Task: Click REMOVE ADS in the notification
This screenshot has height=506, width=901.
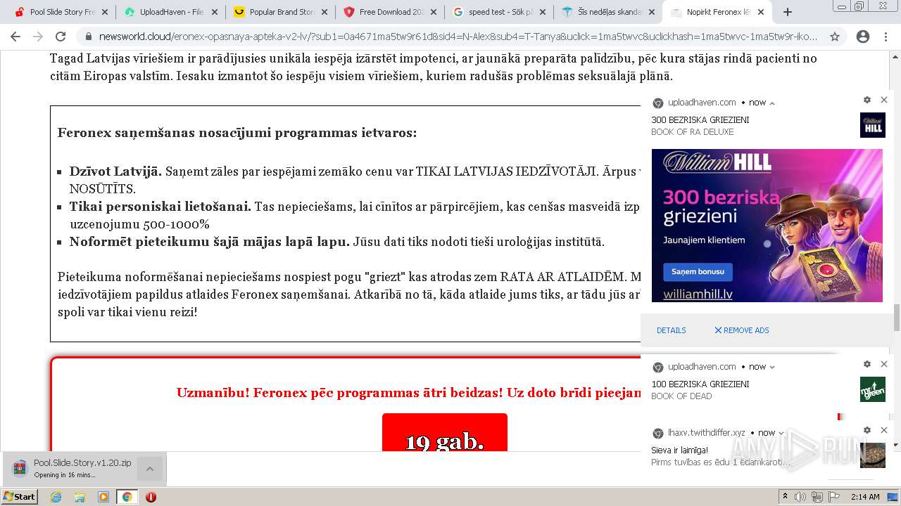Action: click(x=742, y=330)
